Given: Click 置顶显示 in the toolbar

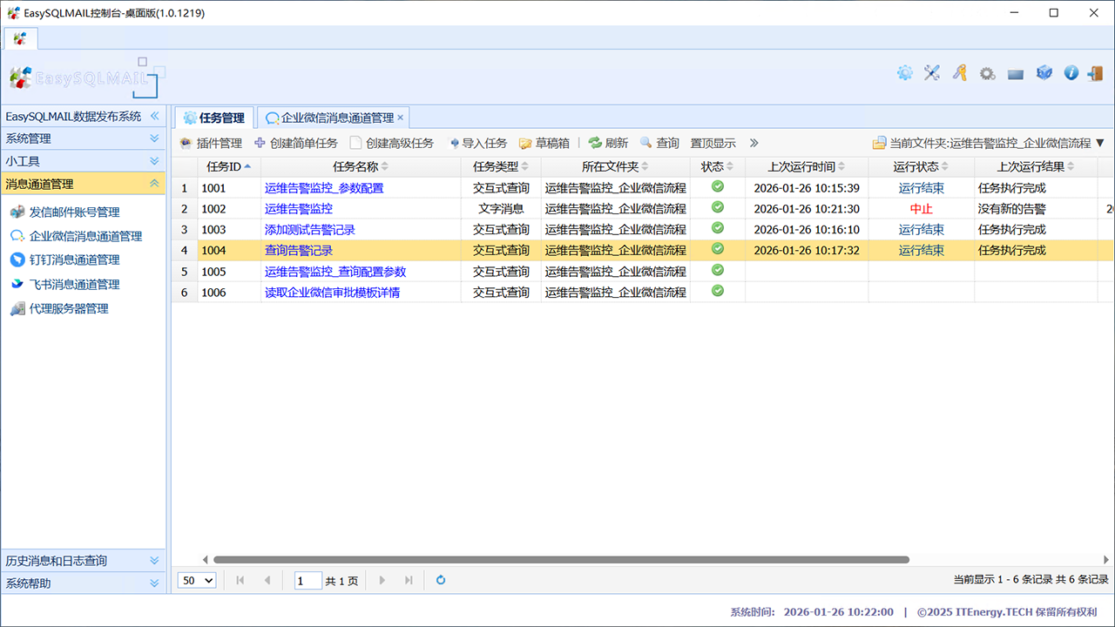Looking at the screenshot, I should click(x=713, y=143).
